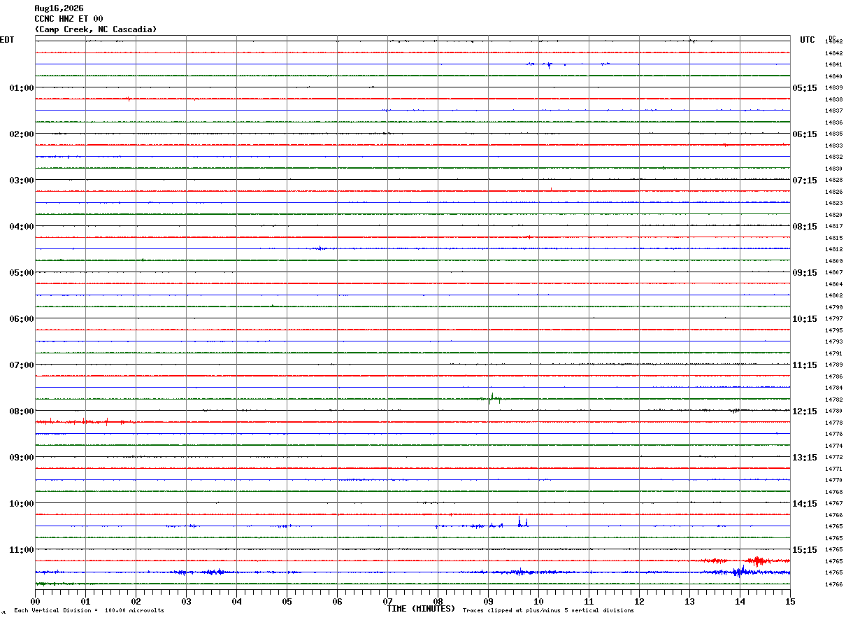Click the green spike event near minute 09
846x620 pixels.
click(x=492, y=399)
